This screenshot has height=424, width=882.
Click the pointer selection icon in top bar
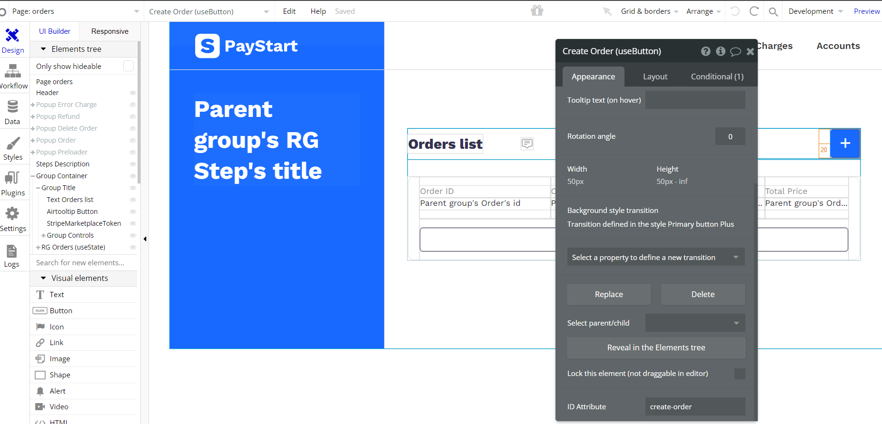[x=607, y=11]
